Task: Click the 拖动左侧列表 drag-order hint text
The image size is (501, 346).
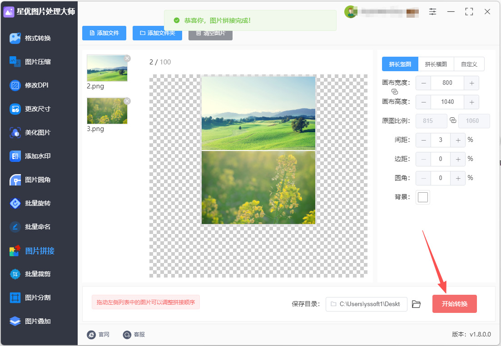Action: point(146,302)
